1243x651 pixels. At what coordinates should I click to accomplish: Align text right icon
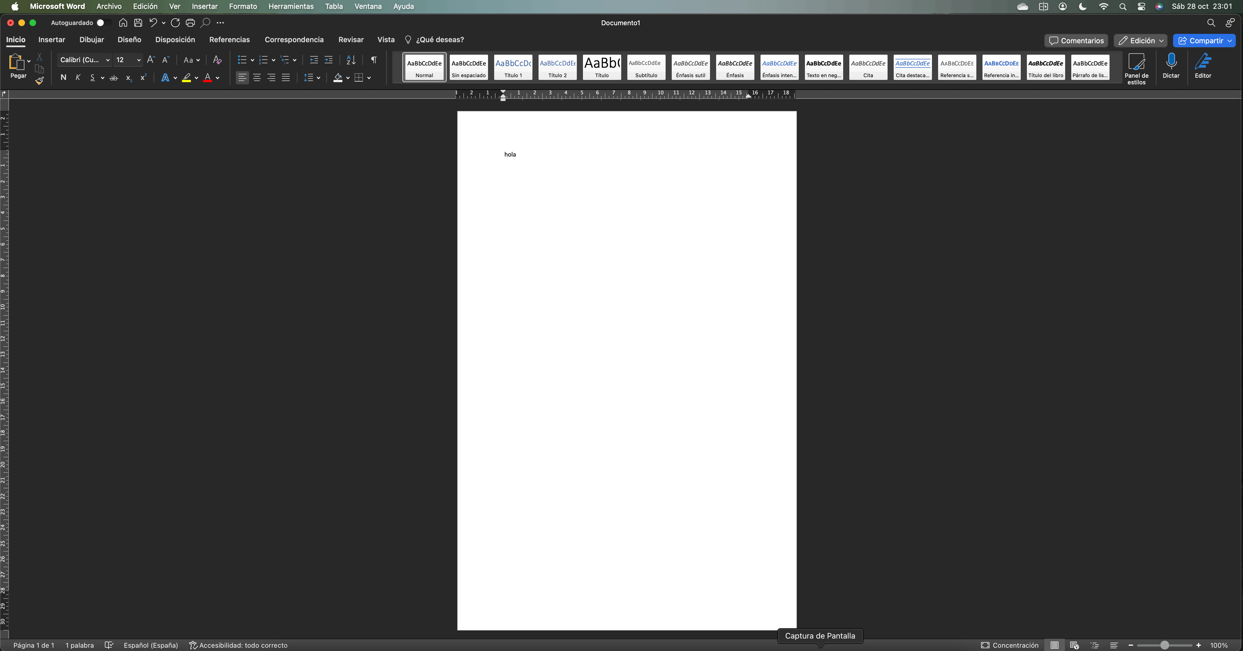[x=272, y=78]
